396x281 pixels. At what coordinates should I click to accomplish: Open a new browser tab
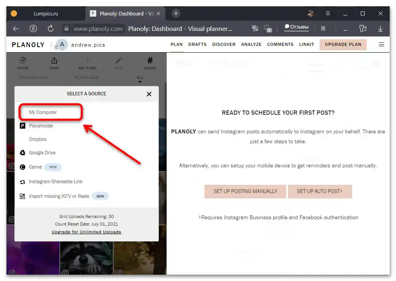pos(176,13)
